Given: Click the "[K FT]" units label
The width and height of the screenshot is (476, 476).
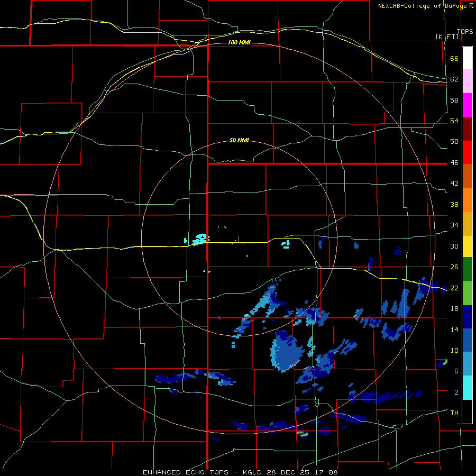Looking at the screenshot, I should tap(447, 36).
